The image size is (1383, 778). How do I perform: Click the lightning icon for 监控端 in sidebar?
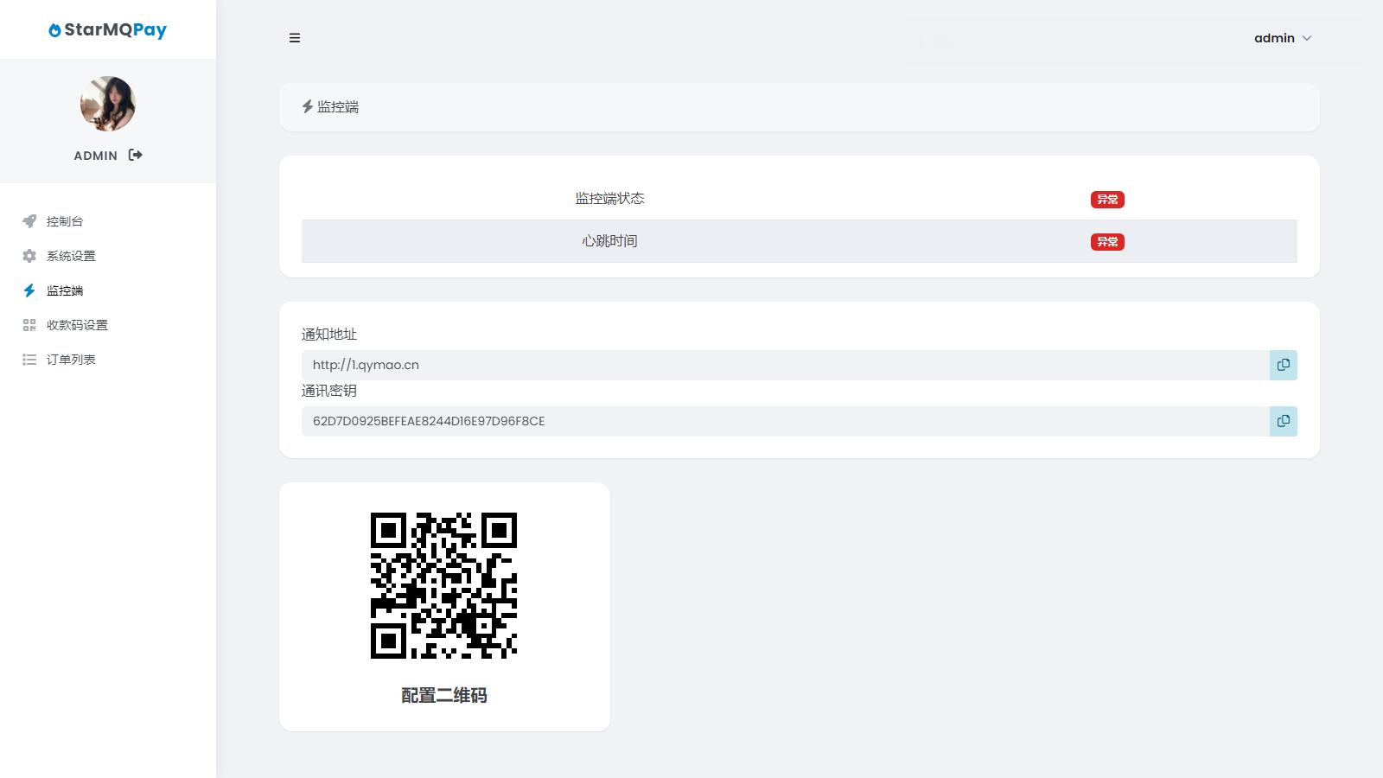[x=29, y=290]
